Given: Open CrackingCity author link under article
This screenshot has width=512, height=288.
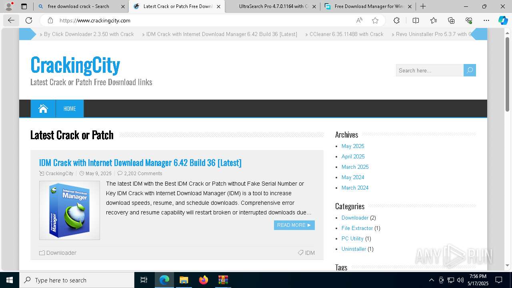Looking at the screenshot, I should 59,174.
